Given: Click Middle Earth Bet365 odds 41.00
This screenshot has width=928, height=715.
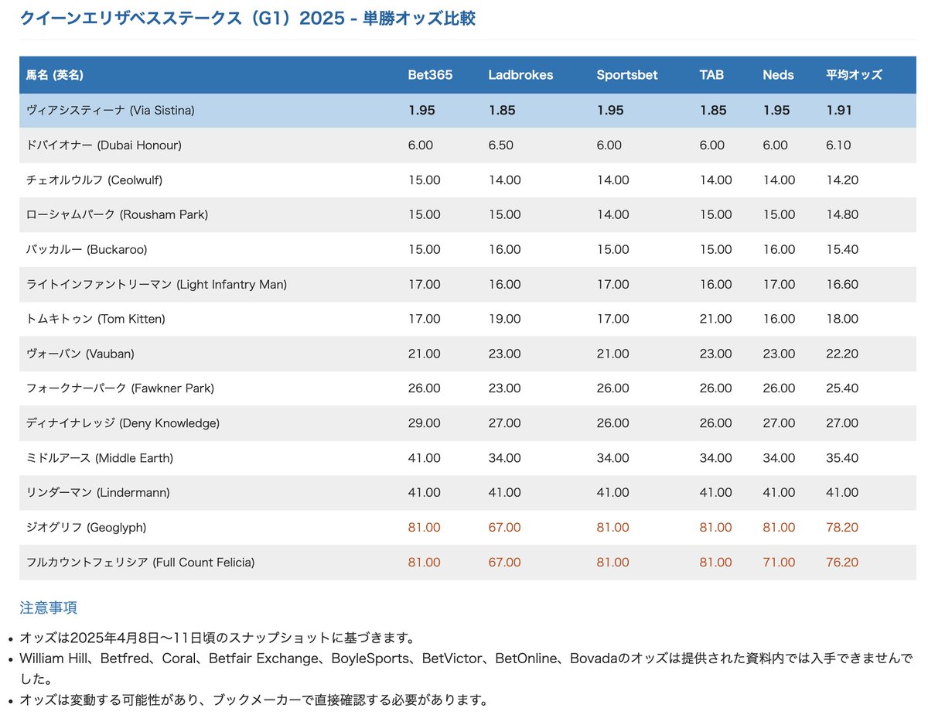Looking at the screenshot, I should pos(425,458).
